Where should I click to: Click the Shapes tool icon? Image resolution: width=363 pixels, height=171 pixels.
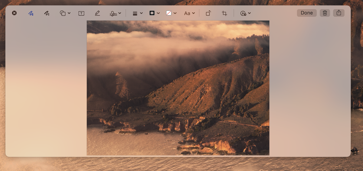click(x=63, y=13)
